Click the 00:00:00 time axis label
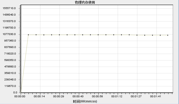 (x=20, y=96)
